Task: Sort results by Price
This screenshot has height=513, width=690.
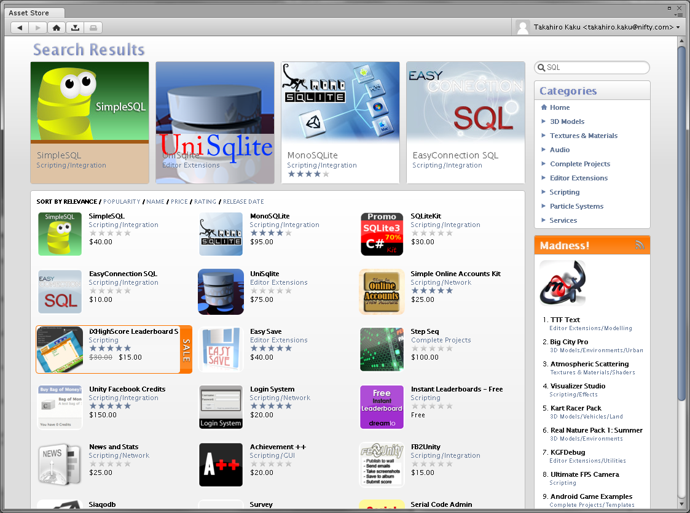Action: click(179, 201)
